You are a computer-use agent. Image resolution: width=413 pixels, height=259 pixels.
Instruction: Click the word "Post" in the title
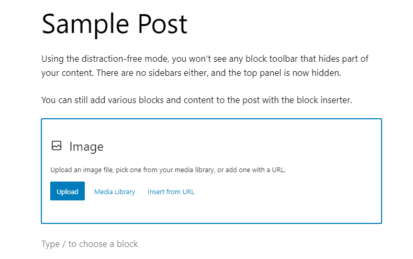pos(162,25)
